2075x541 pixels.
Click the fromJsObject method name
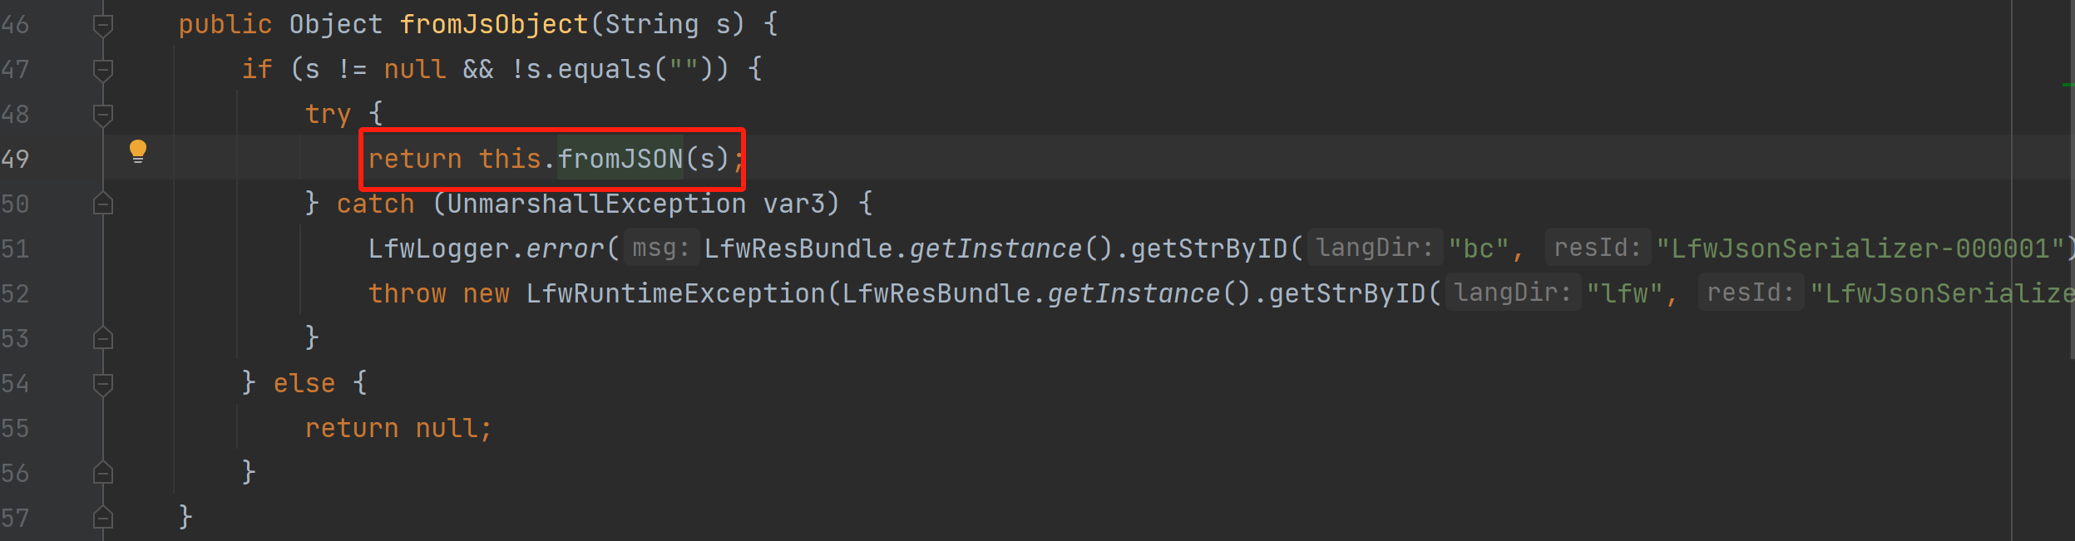click(494, 25)
